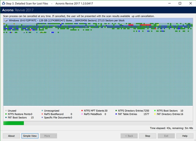Click the Unused gray legend swatch
This screenshot has width=196, height=141.
(6, 111)
